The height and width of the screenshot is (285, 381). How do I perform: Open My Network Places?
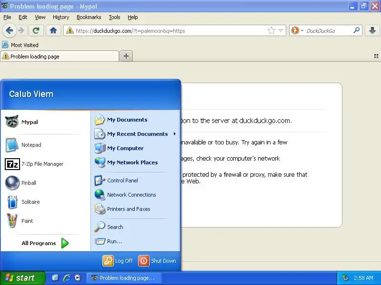coord(135,162)
